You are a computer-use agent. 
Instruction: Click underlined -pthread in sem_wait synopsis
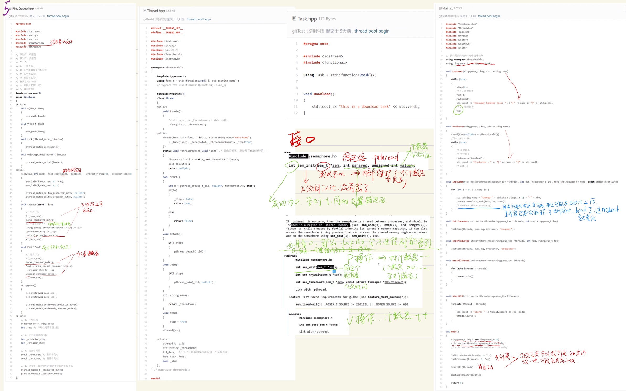pos(319,290)
